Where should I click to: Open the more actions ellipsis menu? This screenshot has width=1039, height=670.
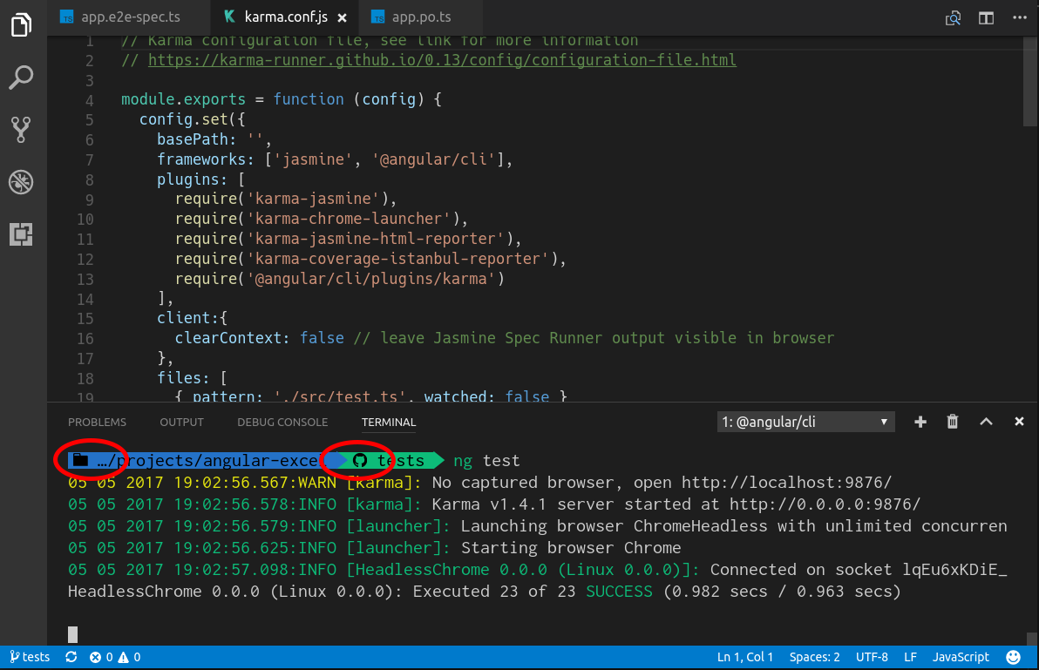tap(1018, 17)
